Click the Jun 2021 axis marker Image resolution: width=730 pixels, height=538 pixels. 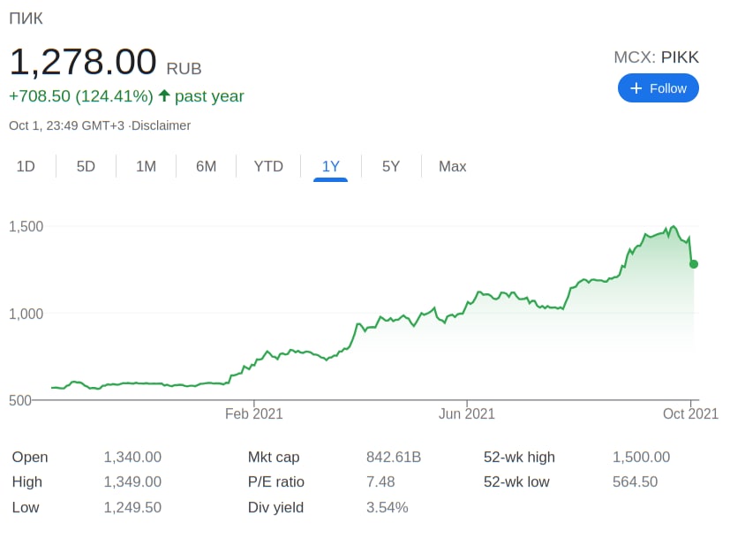tap(467, 413)
